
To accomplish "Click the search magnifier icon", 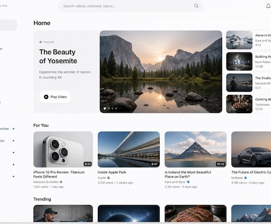I will click(196, 6).
